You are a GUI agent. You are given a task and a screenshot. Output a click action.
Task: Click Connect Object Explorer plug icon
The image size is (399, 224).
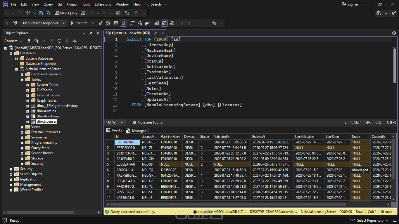[29, 41]
